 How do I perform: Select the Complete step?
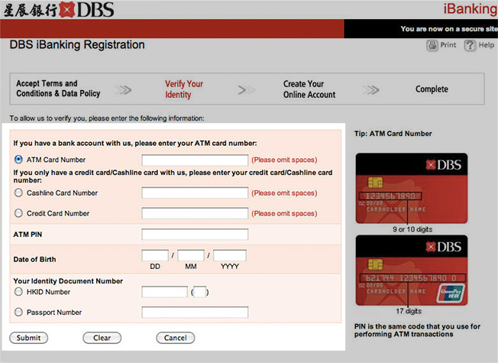point(432,89)
